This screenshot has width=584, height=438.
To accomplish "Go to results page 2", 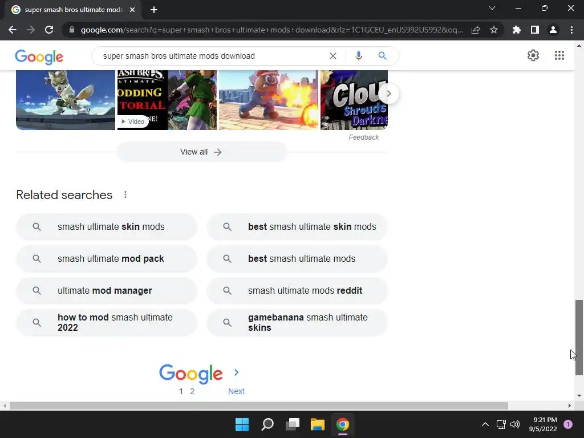I will coord(192,391).
